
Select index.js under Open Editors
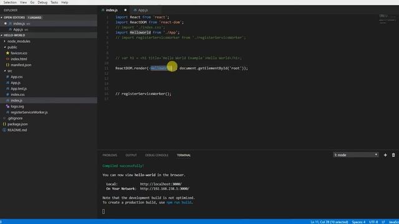[x=19, y=24]
